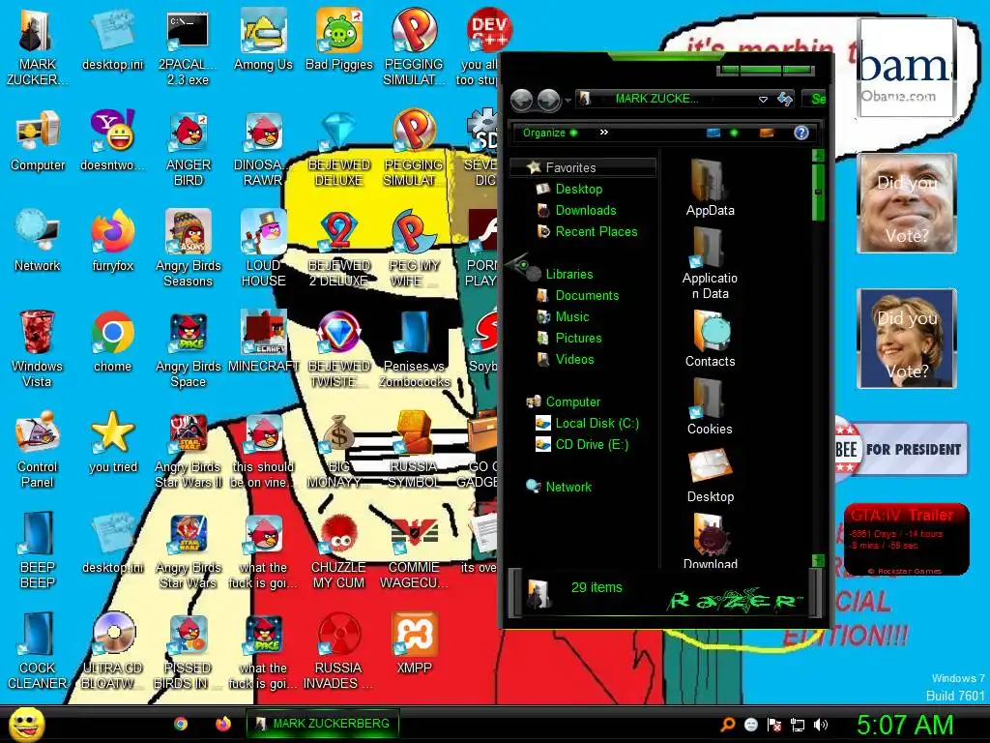This screenshot has height=743, width=990.
Task: Open the Cookies folder in Explorer
Action: tap(711, 407)
